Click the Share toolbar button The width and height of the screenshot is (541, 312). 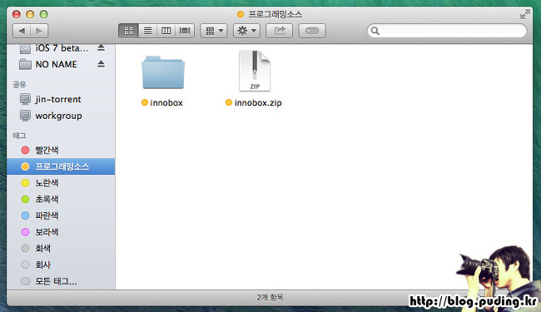(x=280, y=31)
